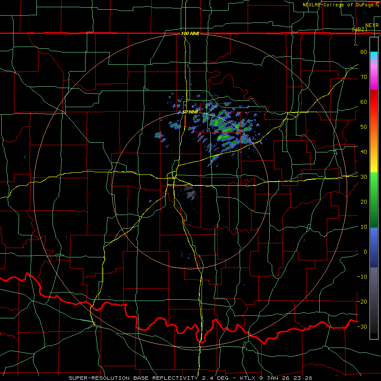Click the 10 dBZ scale value
Image resolution: width=381 pixels, height=381 pixels.
(364, 227)
